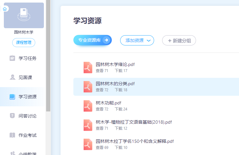Image resolution: width=239 pixels, height=155 pixels.
Task: Click the 见面课 person icon
Action: click(12, 77)
